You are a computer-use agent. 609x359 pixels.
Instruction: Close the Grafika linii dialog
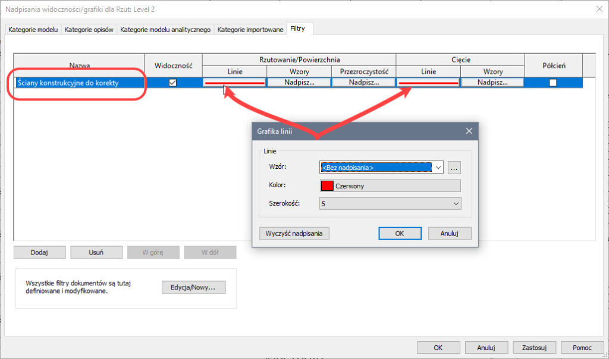coord(469,131)
